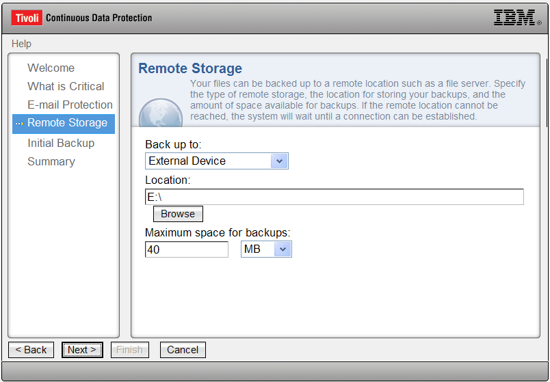This screenshot has width=550, height=382.
Task: Click the Back button
Action: (31, 350)
